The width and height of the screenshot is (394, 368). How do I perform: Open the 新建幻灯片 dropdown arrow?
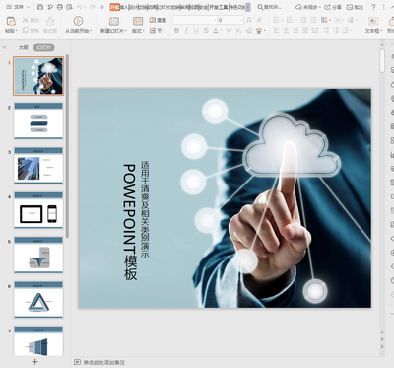click(x=125, y=31)
